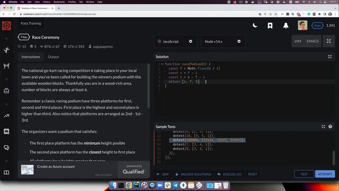Screen dimensions: 339x191
Task: Toggle fullscreen editor layout icon
Action: pos(328,41)
